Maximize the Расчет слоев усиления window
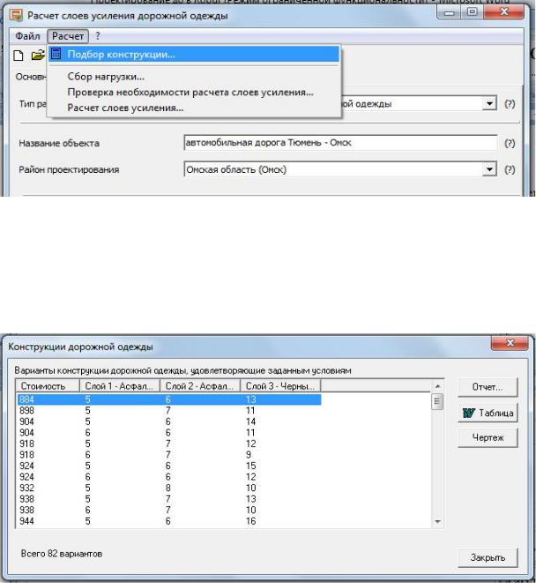 click(x=472, y=12)
